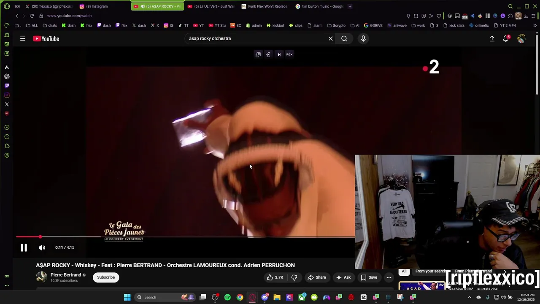The width and height of the screenshot is (540, 304).
Task: Open the history clock icon in sidebar
Action: tap(7, 137)
